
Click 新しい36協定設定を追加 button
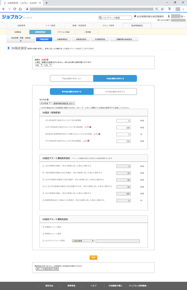click(x=47, y=269)
